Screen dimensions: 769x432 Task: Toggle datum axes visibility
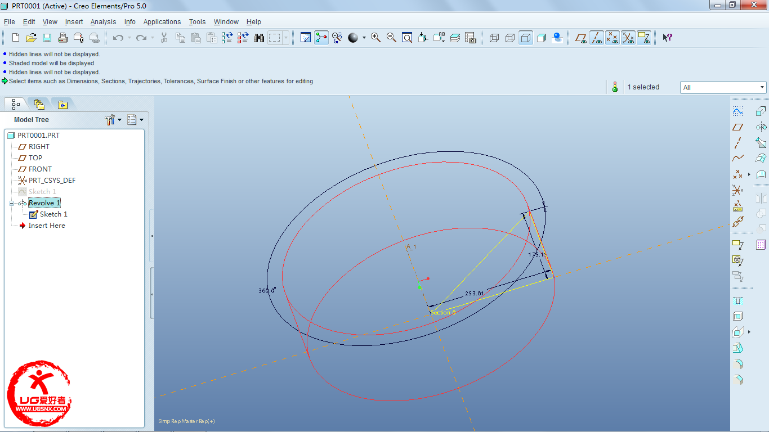point(597,38)
